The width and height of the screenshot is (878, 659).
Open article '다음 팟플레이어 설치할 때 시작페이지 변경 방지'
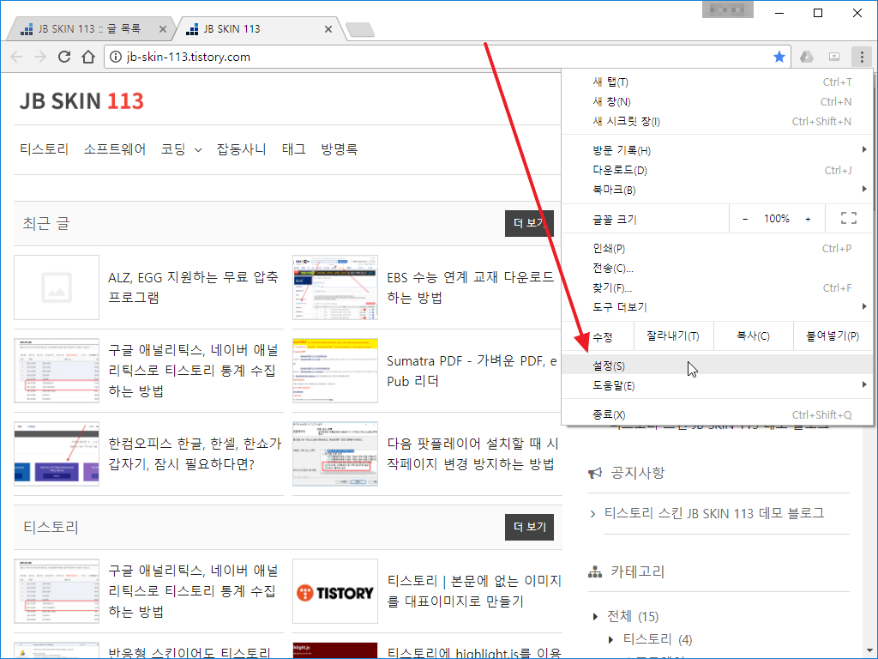(x=473, y=454)
